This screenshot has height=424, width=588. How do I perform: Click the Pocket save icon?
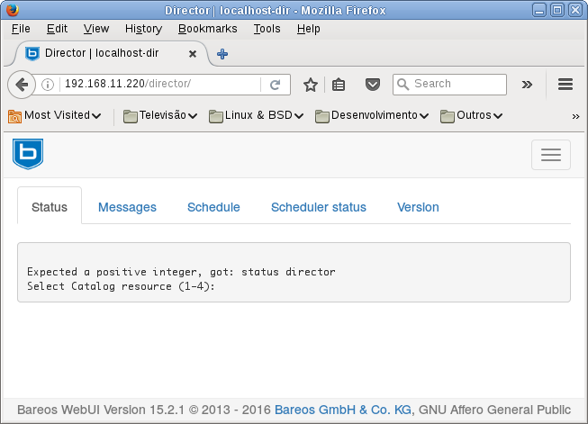click(x=372, y=85)
